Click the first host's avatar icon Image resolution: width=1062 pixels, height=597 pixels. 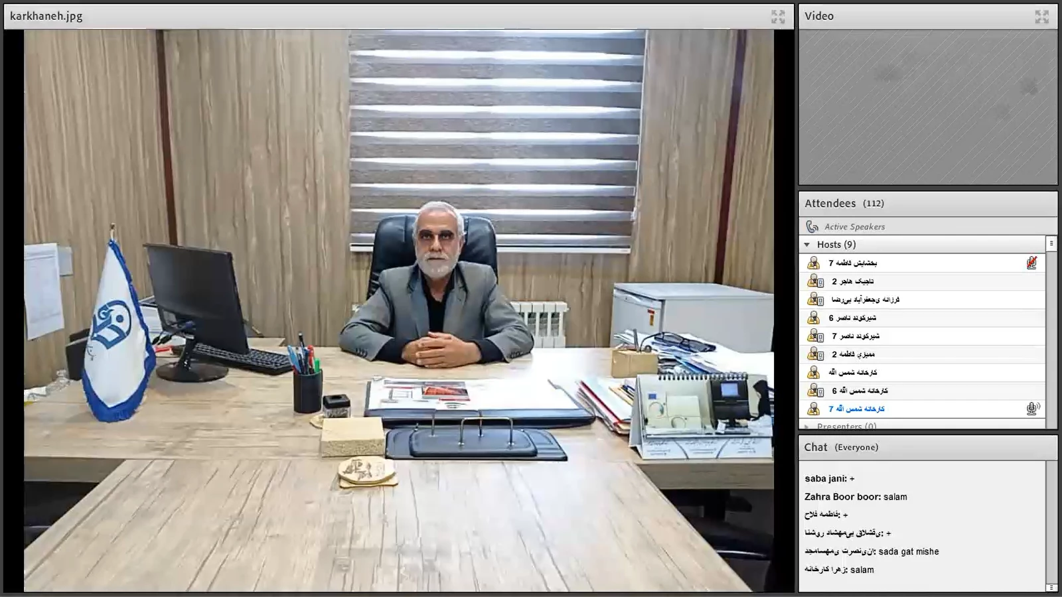[x=813, y=263]
